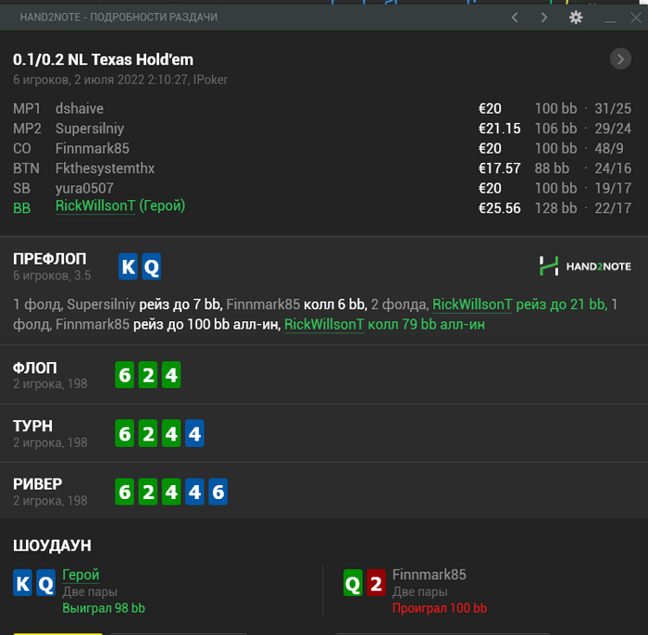Click Finnmark85's red 2 showdown card
This screenshot has width=648, height=635.
[x=376, y=582]
